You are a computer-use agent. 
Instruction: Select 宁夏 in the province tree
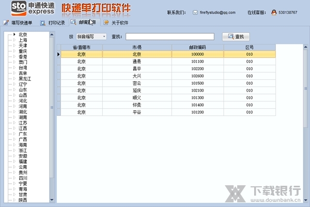pyautogui.click(x=23, y=184)
